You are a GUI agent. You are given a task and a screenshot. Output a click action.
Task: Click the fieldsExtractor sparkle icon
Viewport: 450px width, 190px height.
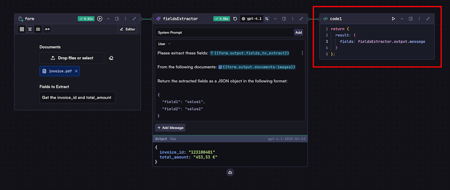(158, 19)
